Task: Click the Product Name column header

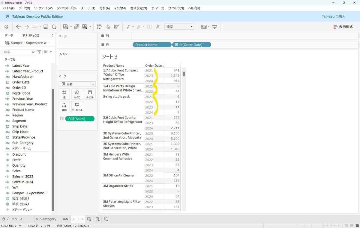Action: coord(114,66)
